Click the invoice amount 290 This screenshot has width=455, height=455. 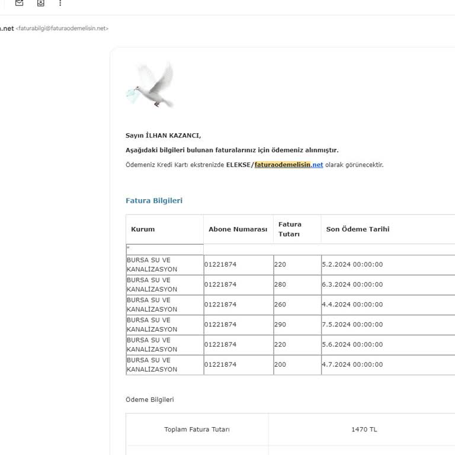coord(280,325)
